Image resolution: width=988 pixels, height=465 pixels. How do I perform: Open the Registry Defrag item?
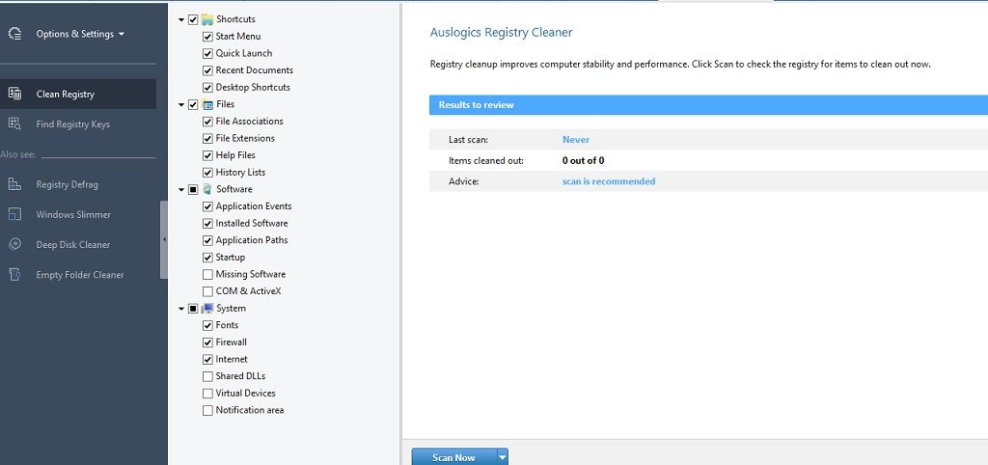point(78,184)
